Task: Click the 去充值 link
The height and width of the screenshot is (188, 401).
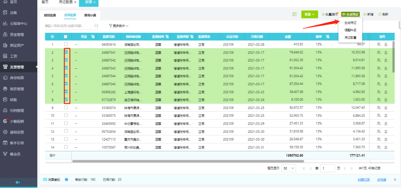Action: click(382, 180)
